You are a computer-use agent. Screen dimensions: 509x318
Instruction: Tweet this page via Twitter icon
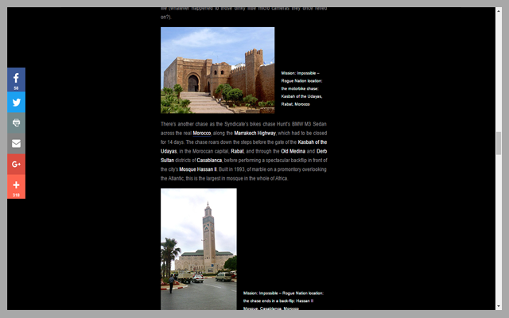[x=16, y=102]
